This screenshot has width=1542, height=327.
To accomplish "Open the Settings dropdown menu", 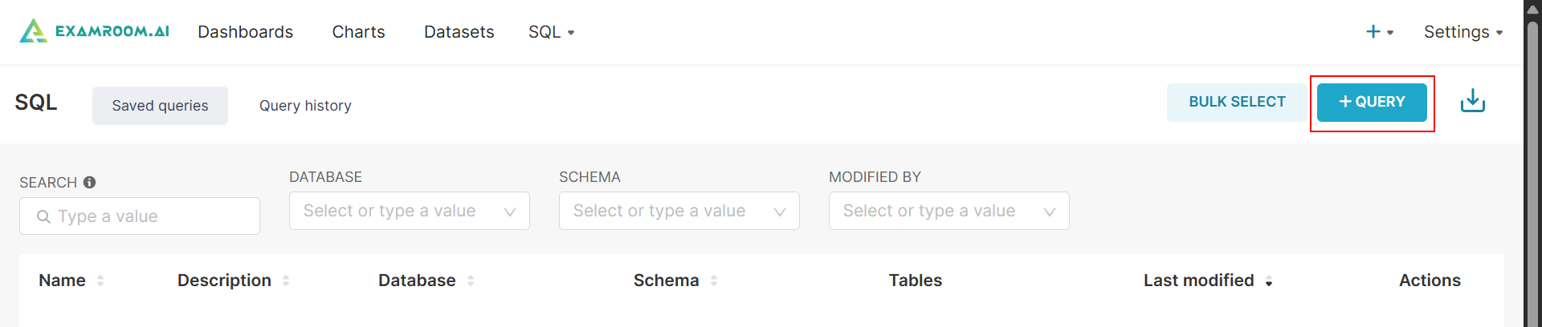I will [1462, 32].
